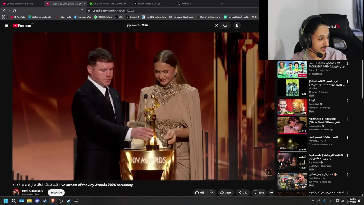Start voice search with the microphone icon

(x=237, y=25)
